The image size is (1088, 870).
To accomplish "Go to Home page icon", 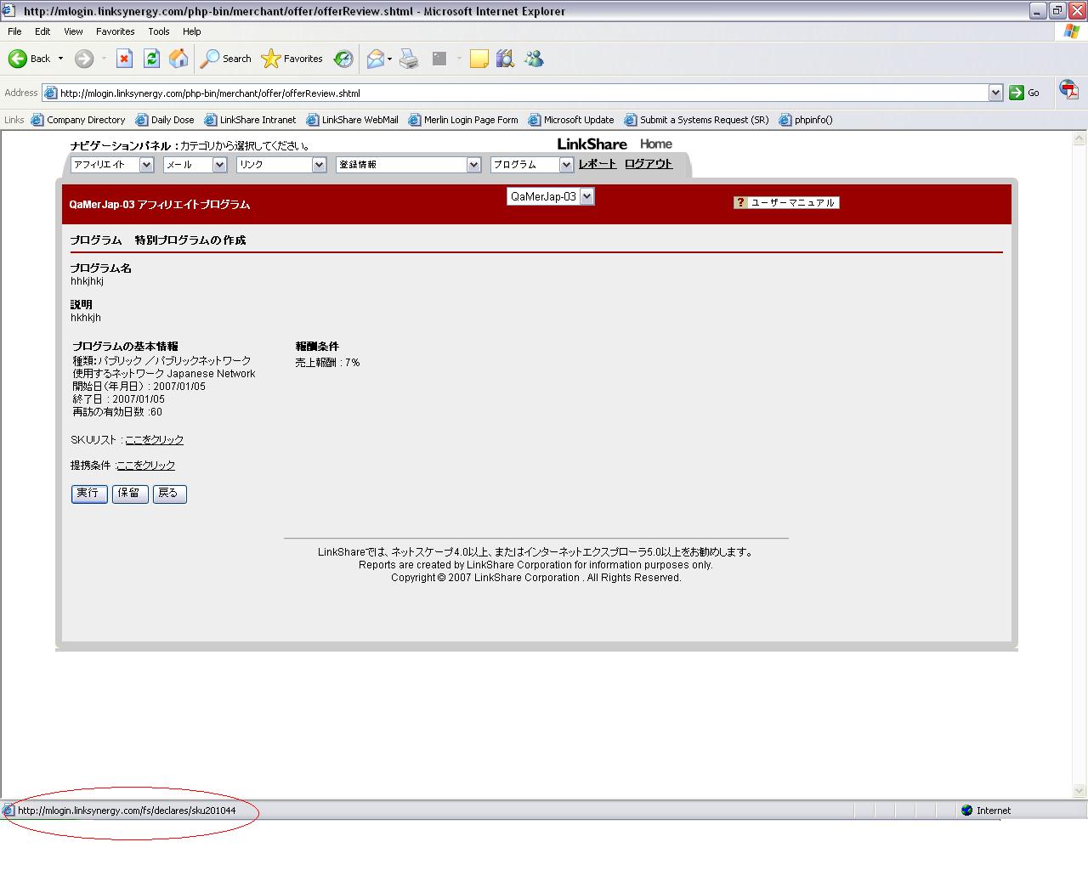I will (x=178, y=59).
